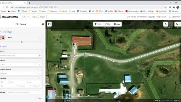Click the House preset icon
Image resolution: width=181 pixels, height=102 pixels.
(3, 38)
